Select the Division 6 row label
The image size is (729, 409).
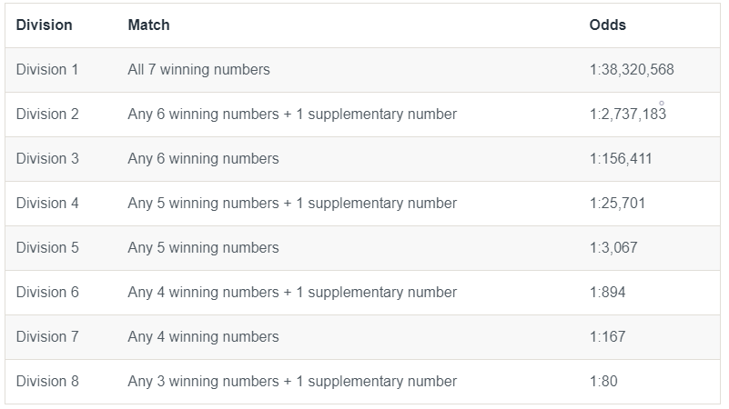[x=47, y=293]
